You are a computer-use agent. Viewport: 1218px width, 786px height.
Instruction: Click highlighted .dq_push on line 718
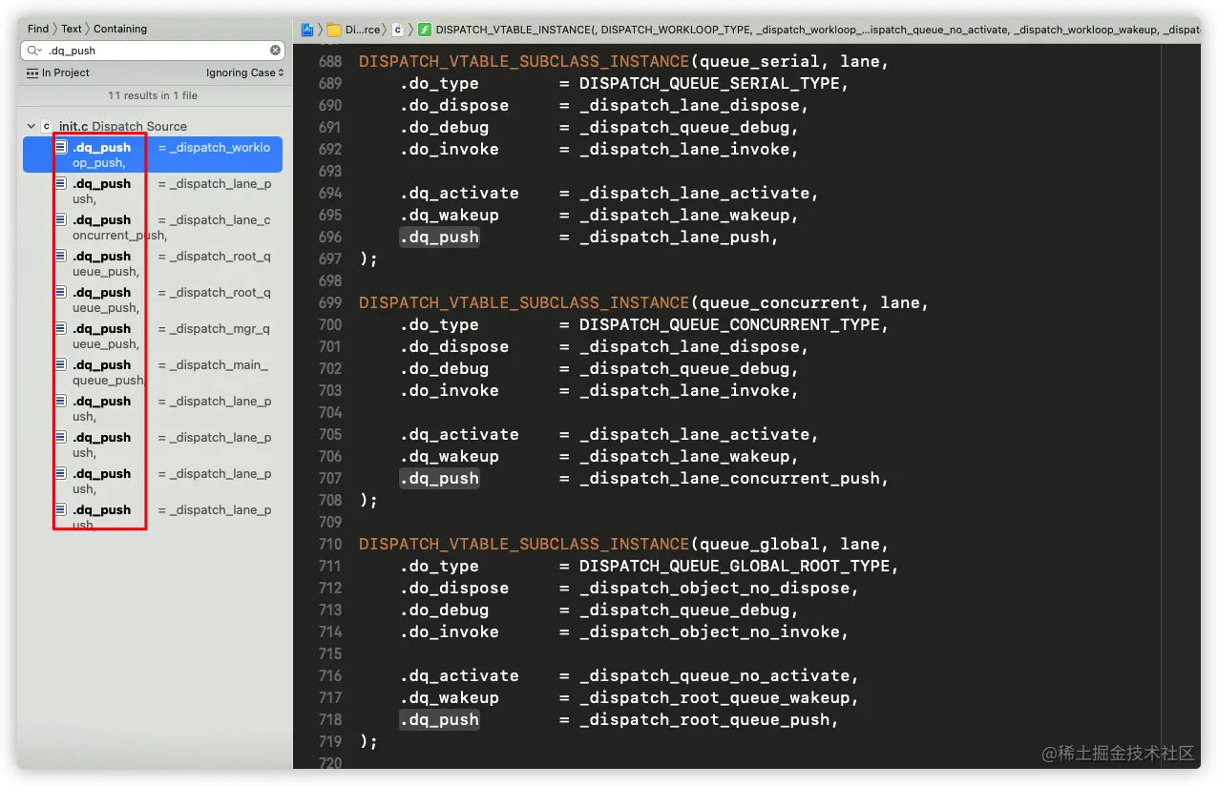point(439,720)
